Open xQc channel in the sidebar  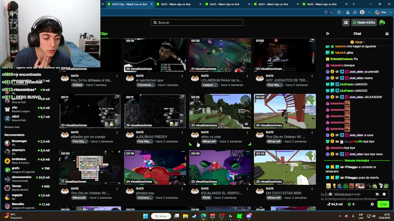(x=27, y=109)
